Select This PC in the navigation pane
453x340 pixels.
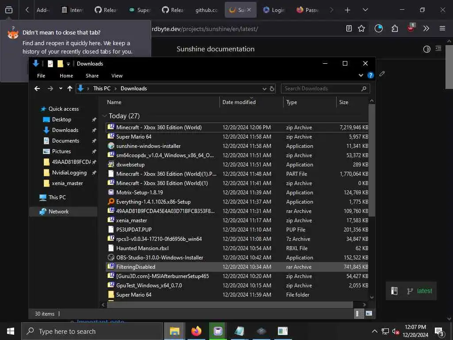57,197
